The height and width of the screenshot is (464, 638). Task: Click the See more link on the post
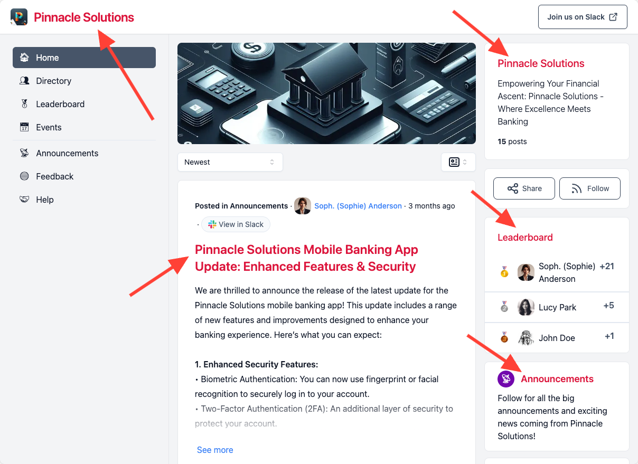pyautogui.click(x=214, y=449)
